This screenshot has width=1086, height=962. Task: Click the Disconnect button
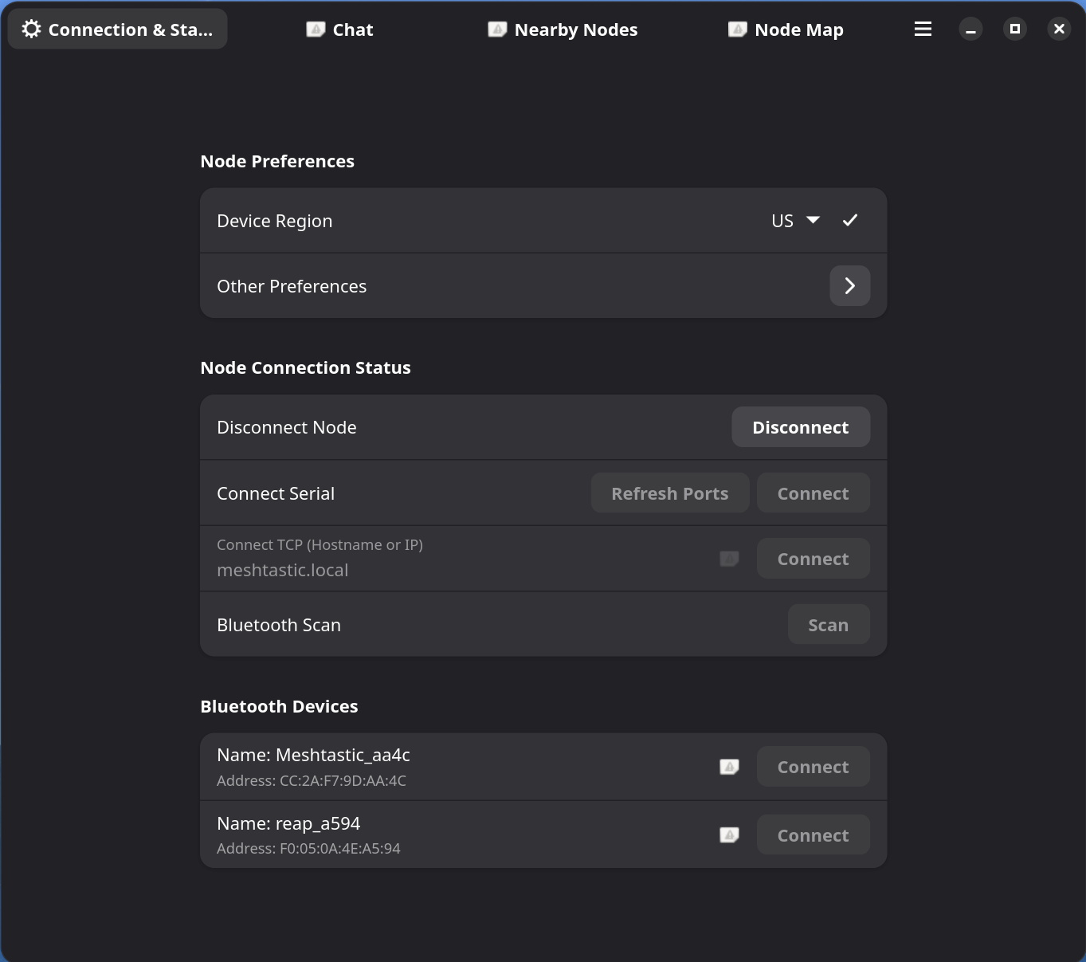[x=801, y=427]
